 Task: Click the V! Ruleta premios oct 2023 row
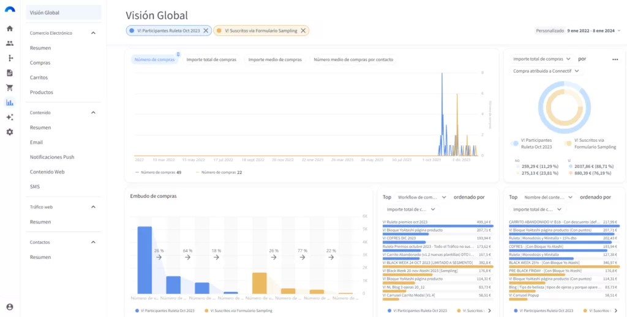[437, 224]
